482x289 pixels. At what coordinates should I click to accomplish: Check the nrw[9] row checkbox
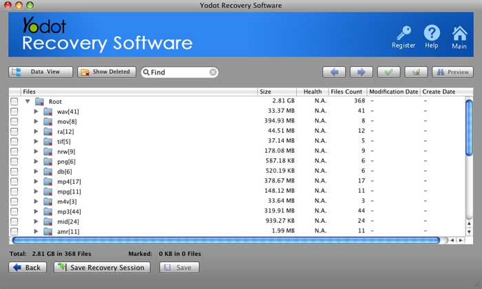click(14, 151)
